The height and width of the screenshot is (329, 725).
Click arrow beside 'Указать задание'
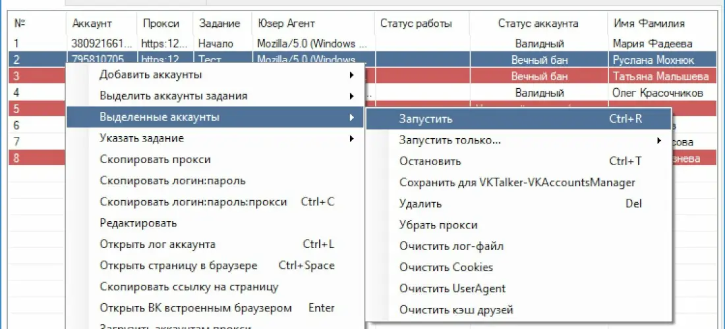coord(352,138)
